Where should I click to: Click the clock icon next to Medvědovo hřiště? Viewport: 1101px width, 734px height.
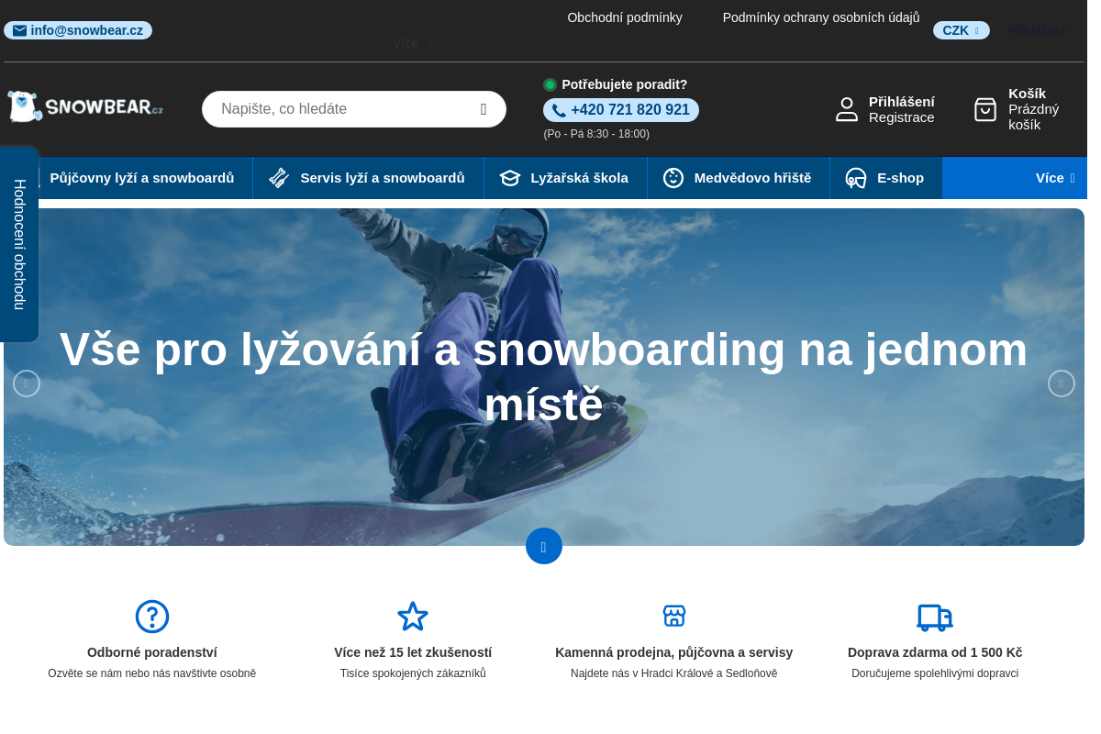point(673,177)
